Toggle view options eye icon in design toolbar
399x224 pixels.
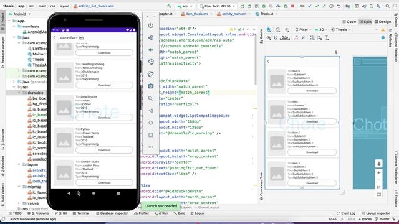point(269,38)
